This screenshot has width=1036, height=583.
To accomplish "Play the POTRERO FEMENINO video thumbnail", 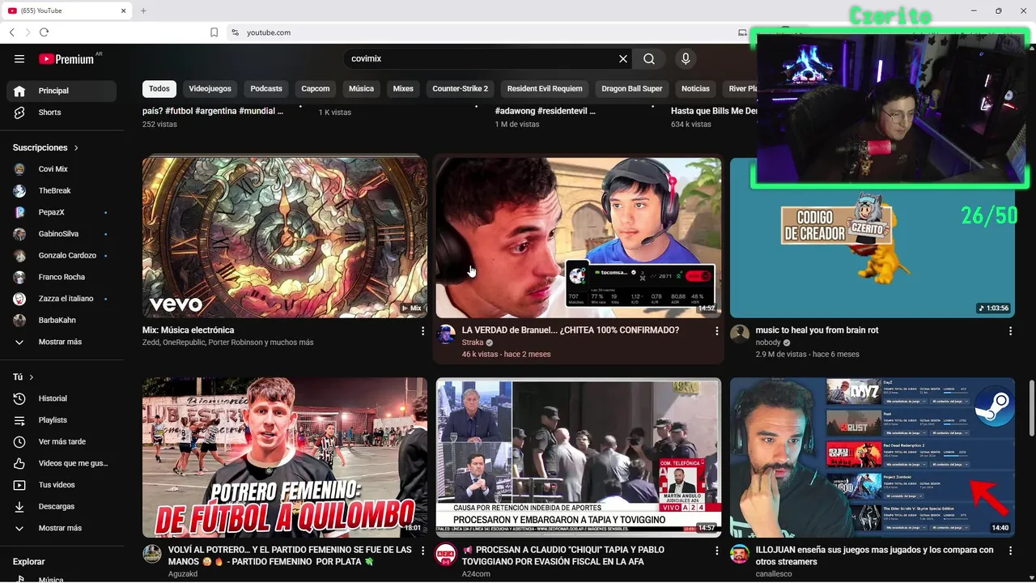I will click(285, 457).
